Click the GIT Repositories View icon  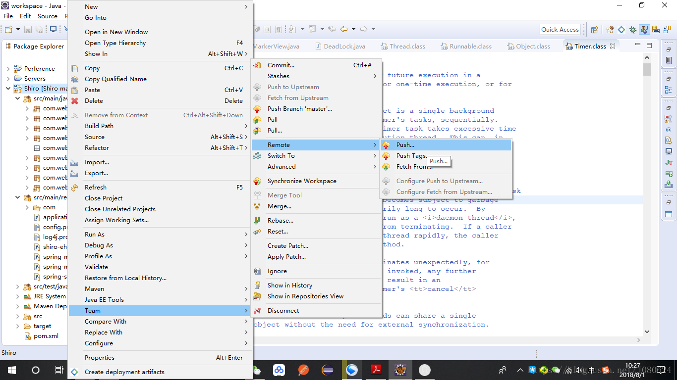click(257, 296)
